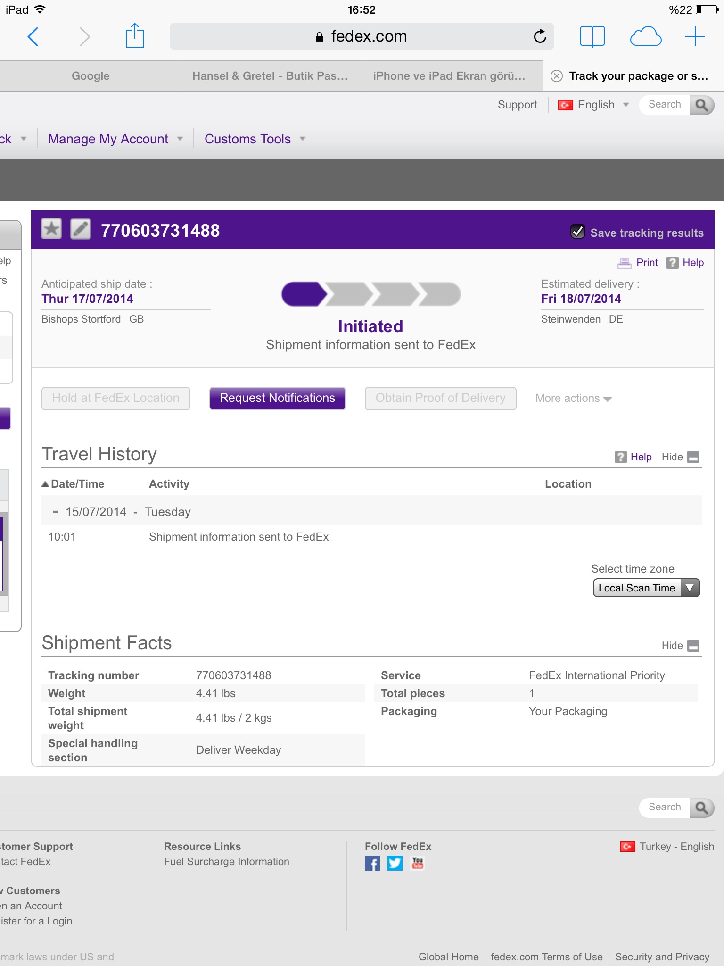Click the top search magnifier icon
The image size is (724, 966).
(702, 105)
